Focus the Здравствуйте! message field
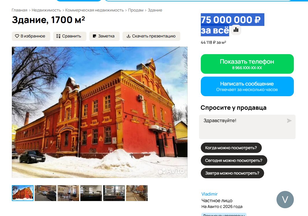Screen dimensions: 308x216 coord(247,127)
